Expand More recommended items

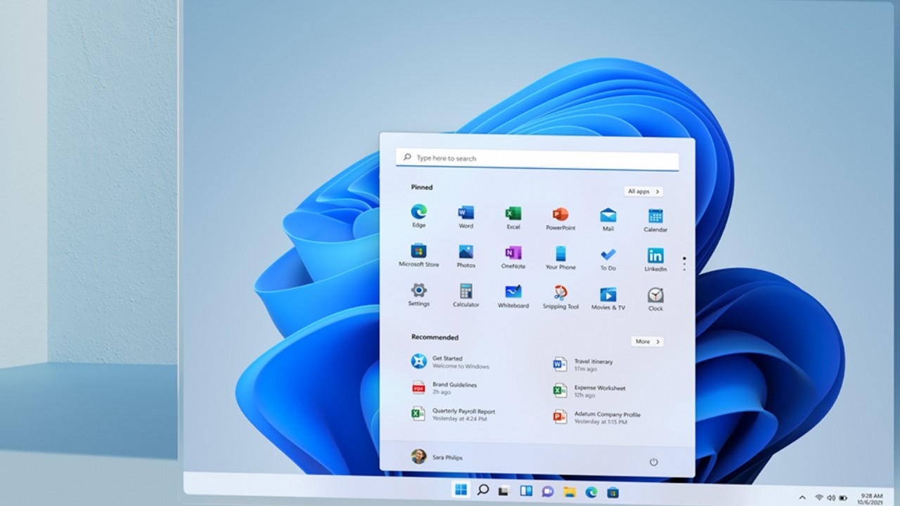point(647,342)
